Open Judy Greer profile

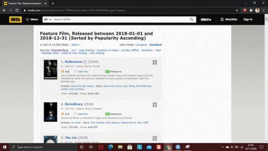[x=129, y=86]
